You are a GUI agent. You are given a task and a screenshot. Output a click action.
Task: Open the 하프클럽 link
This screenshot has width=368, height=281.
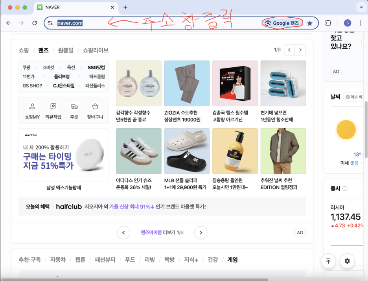[97, 77]
